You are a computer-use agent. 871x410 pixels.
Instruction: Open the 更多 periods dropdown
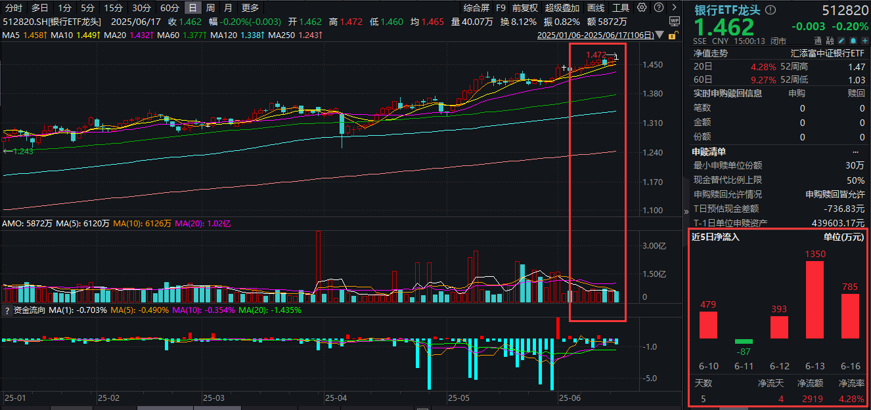250,8
